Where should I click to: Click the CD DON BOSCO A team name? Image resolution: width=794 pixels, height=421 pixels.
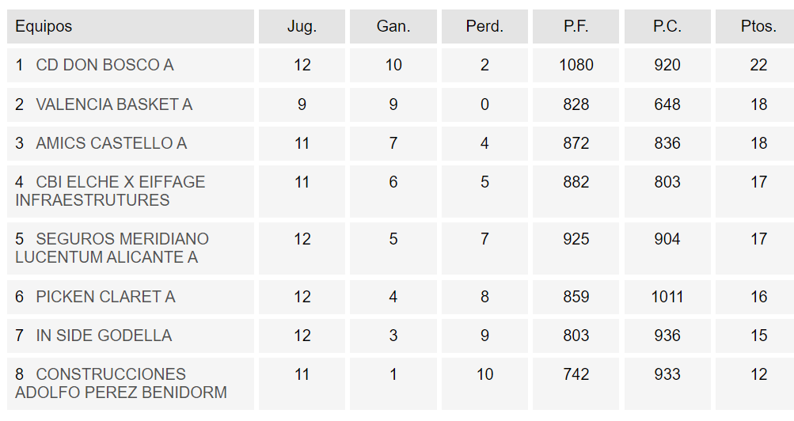tap(104, 65)
